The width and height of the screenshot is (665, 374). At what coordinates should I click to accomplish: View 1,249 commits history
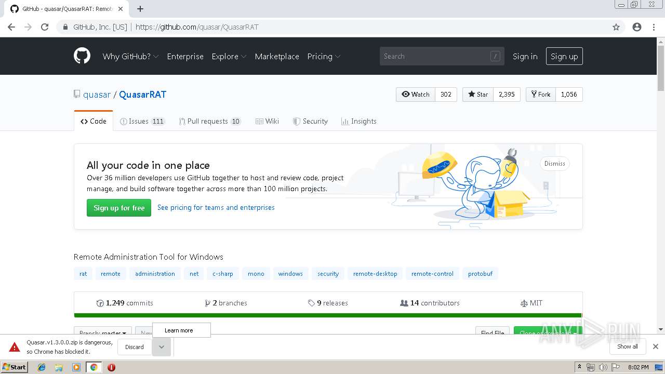pos(125,303)
